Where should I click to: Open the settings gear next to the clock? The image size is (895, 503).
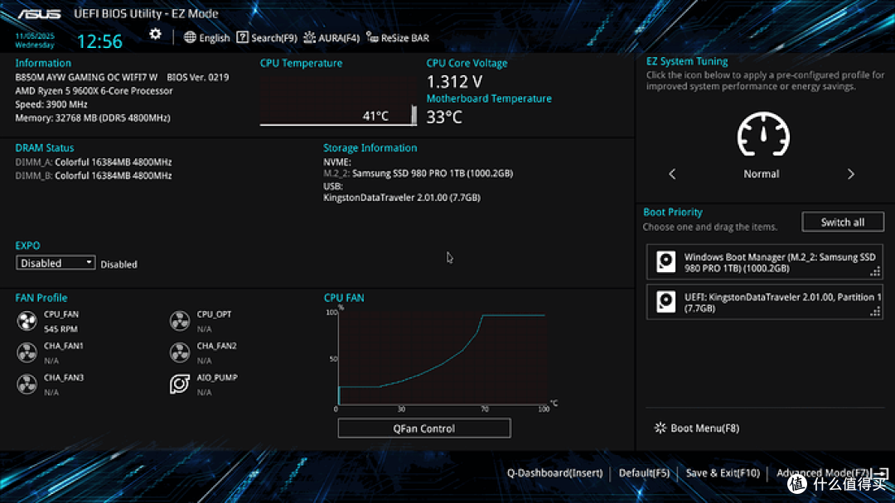pos(155,35)
